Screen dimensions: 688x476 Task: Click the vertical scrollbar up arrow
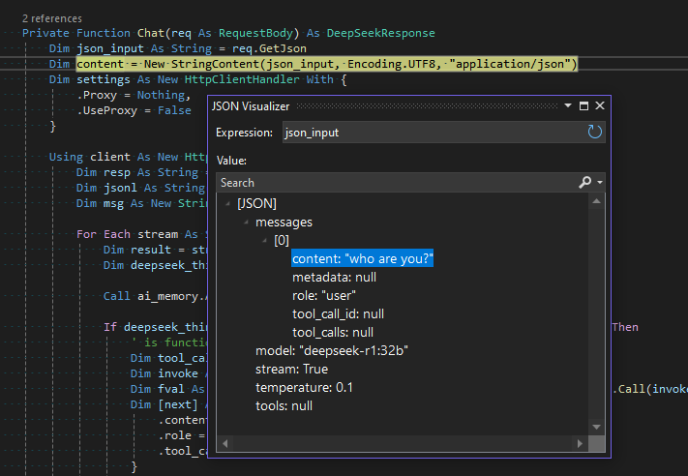tap(596, 201)
